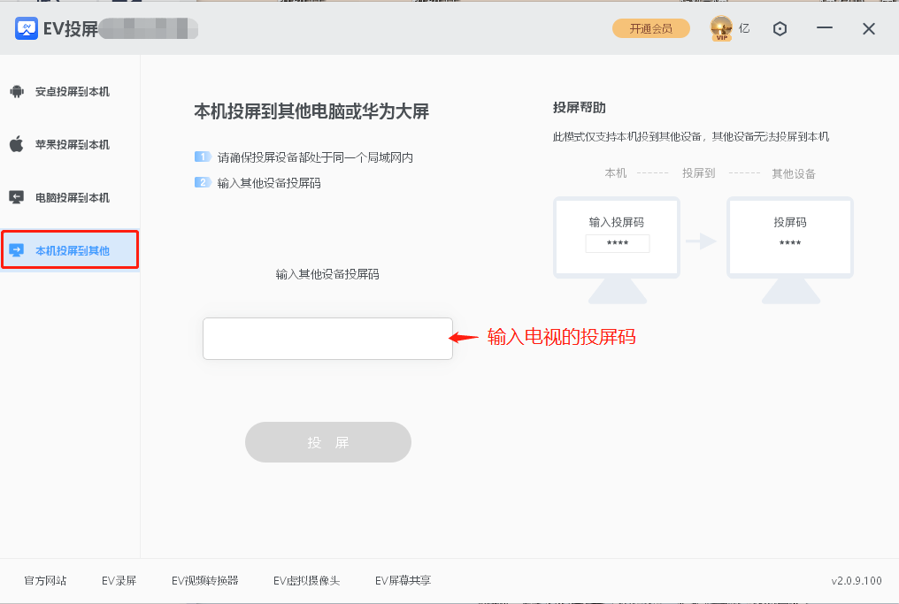
Task: Open the EV屏幕共享 link
Action: tap(403, 580)
